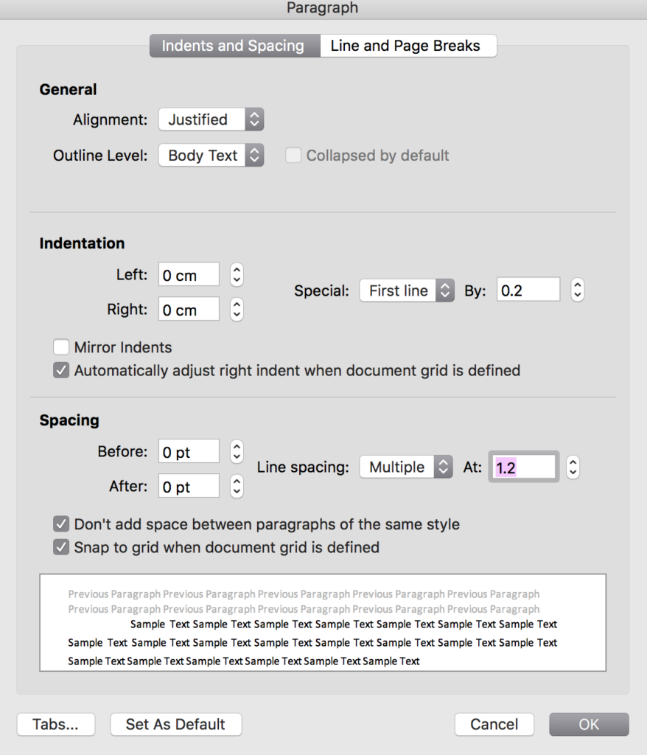The height and width of the screenshot is (755, 647).
Task: Switch to the Line and Page Breaks tab
Action: coord(408,45)
